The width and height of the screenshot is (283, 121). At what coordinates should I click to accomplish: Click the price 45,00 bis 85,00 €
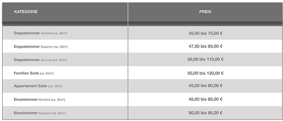coord(205,99)
